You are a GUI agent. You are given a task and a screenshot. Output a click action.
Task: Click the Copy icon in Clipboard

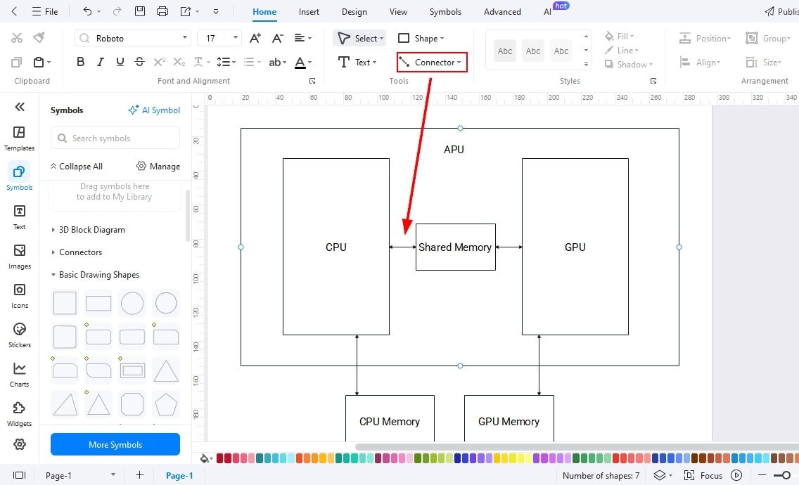point(16,62)
